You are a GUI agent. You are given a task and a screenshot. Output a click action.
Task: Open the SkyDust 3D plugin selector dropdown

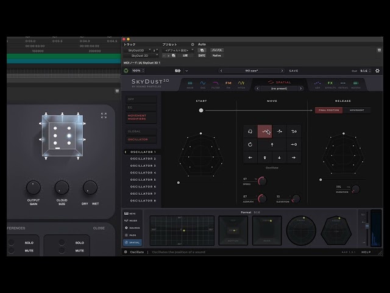pos(141,56)
